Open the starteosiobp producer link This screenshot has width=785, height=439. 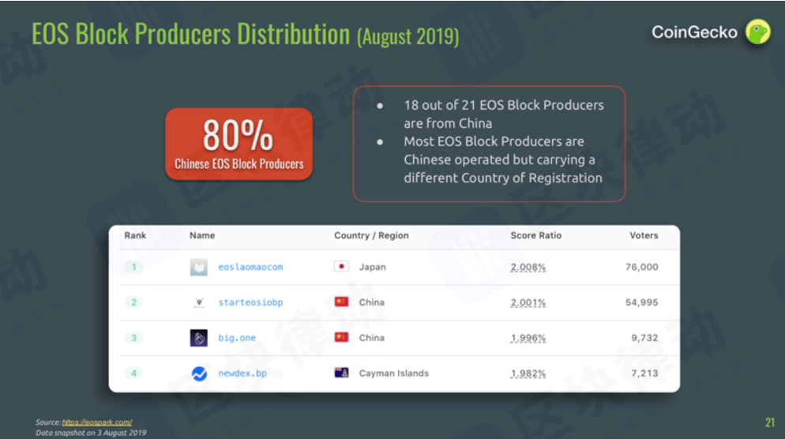[250, 302]
